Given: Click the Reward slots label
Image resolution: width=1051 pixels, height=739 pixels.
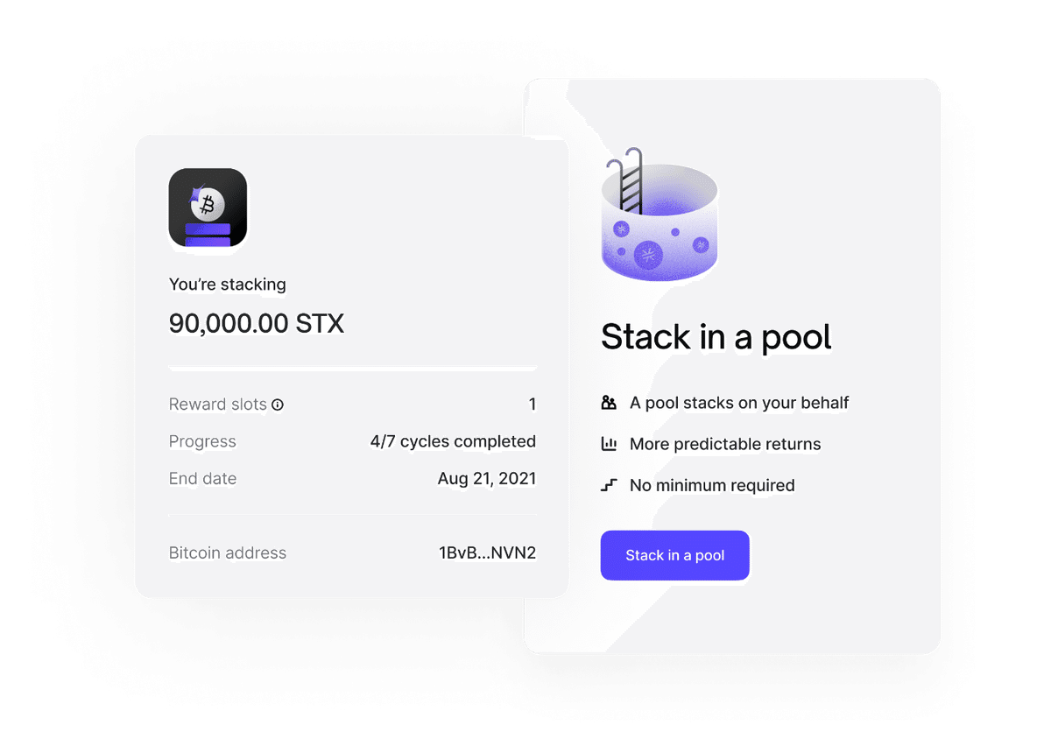Looking at the screenshot, I should pos(217,405).
